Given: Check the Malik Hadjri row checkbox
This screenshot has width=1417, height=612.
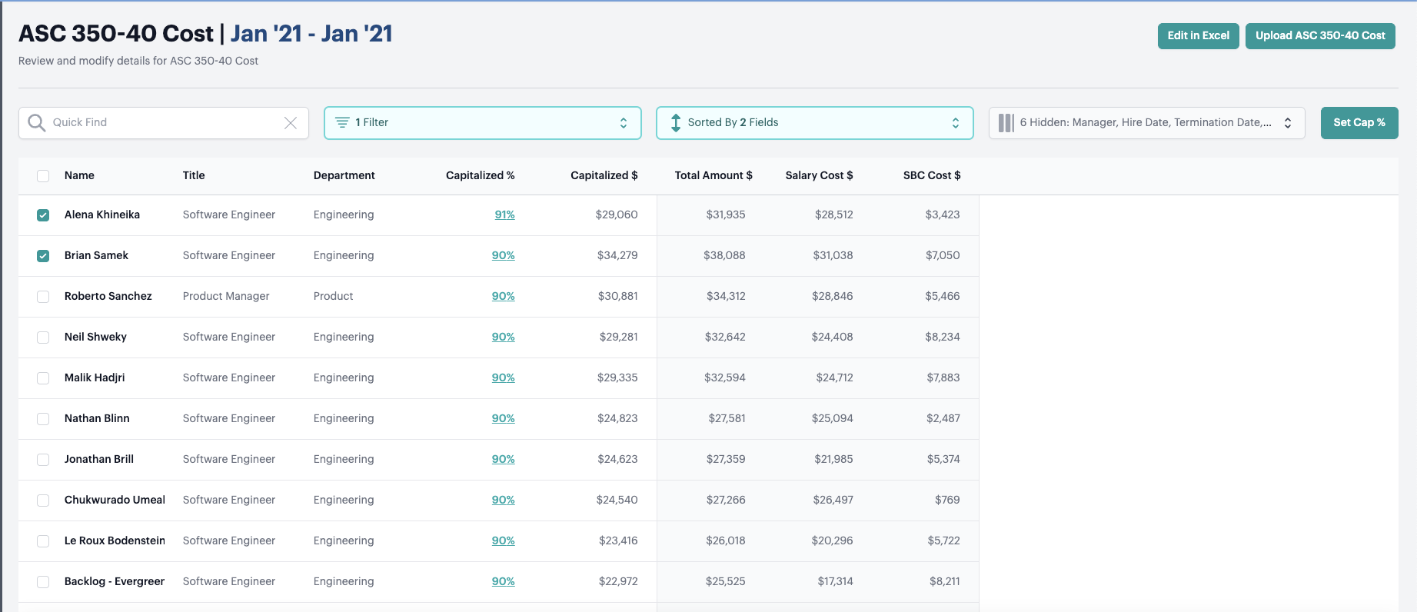Looking at the screenshot, I should pos(43,378).
